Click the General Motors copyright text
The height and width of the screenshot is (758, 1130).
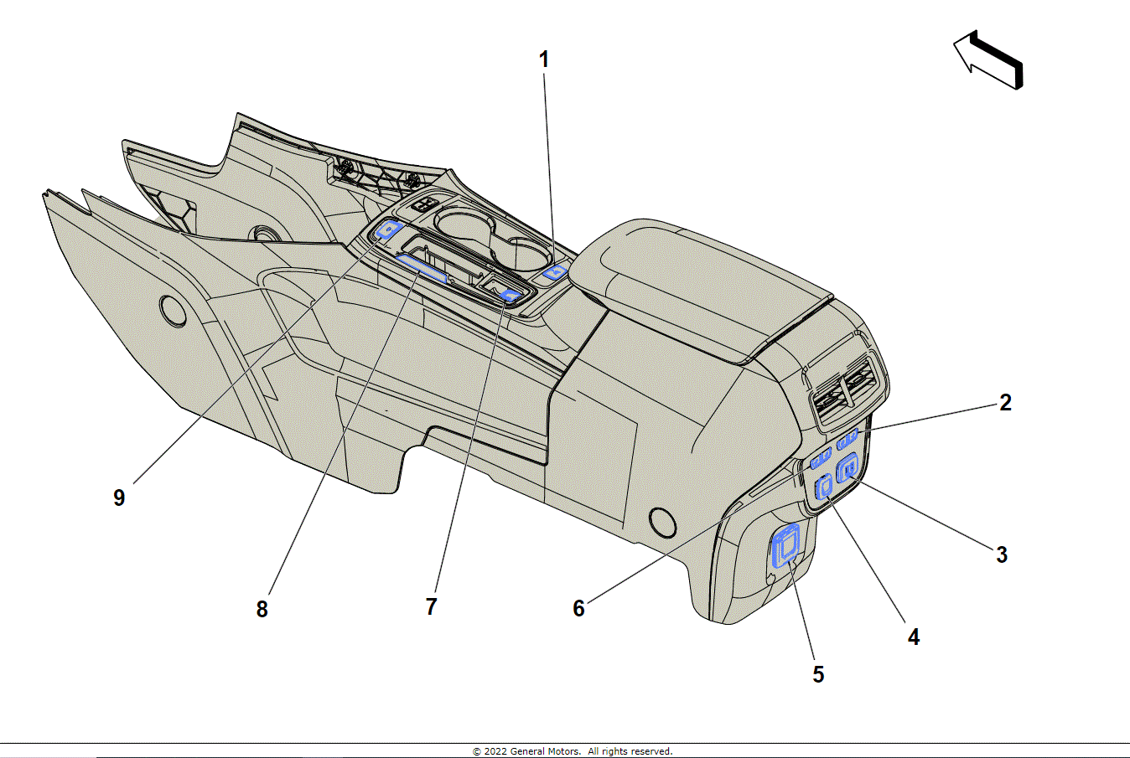573,751
